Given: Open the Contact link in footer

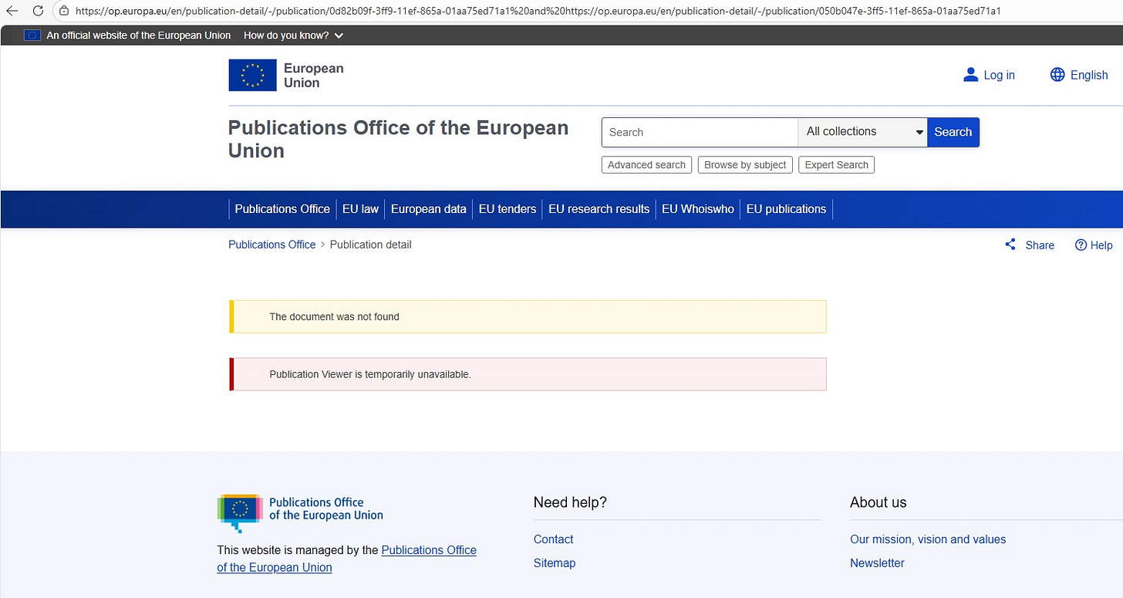Looking at the screenshot, I should coord(553,539).
